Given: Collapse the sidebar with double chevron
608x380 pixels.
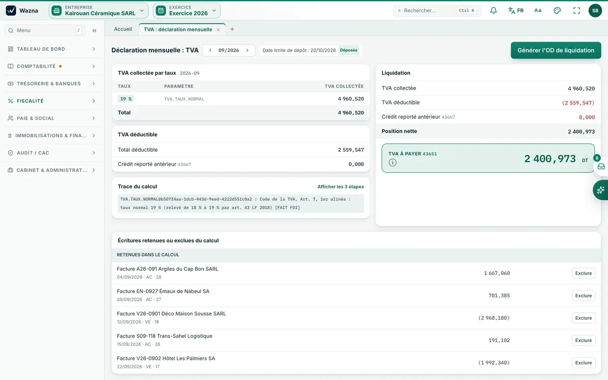Looking at the screenshot, I should point(94,30).
